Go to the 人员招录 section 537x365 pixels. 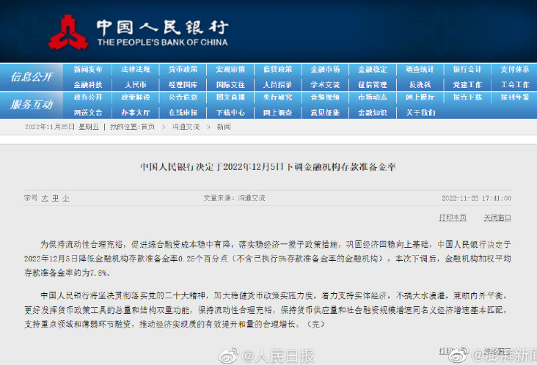point(278,84)
